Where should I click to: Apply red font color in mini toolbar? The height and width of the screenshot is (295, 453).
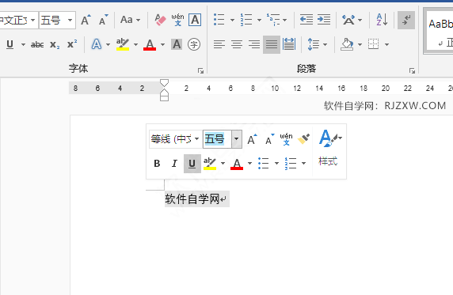(237, 164)
